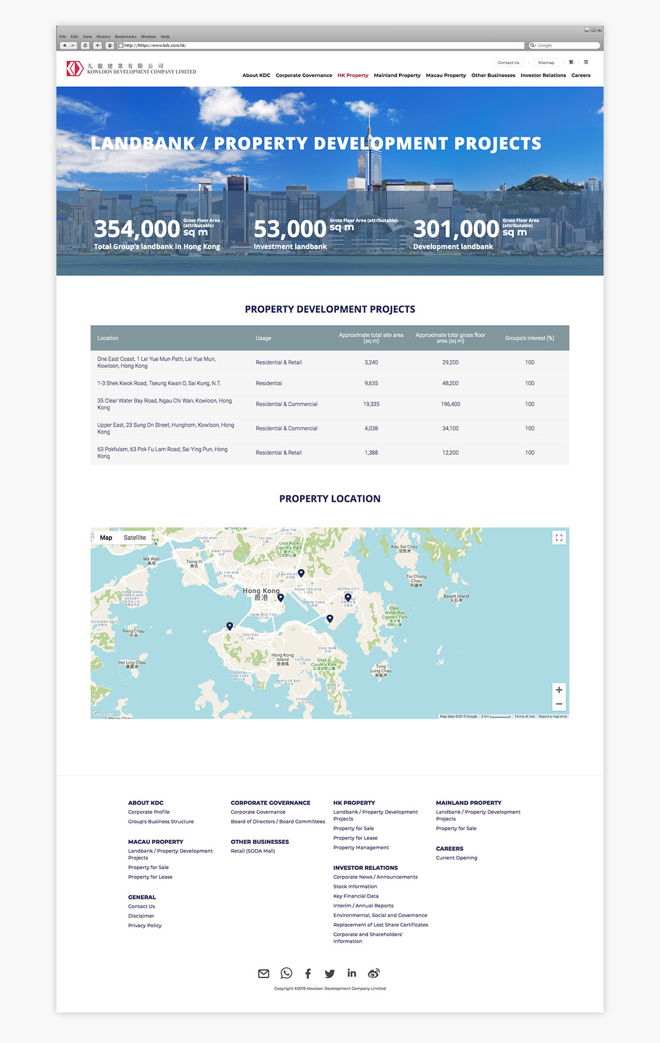Click the Facebook footer icon
Viewport: 660px width, 1043px height.
[308, 973]
